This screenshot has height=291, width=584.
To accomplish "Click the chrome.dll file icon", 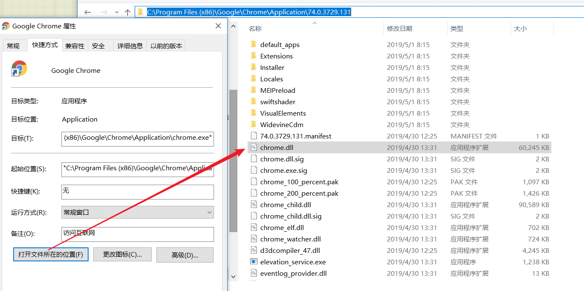I will [x=253, y=147].
